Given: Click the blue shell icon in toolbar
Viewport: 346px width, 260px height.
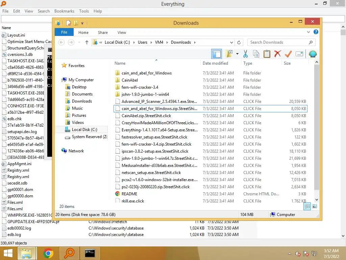Looking at the screenshot, I should [313, 54].
